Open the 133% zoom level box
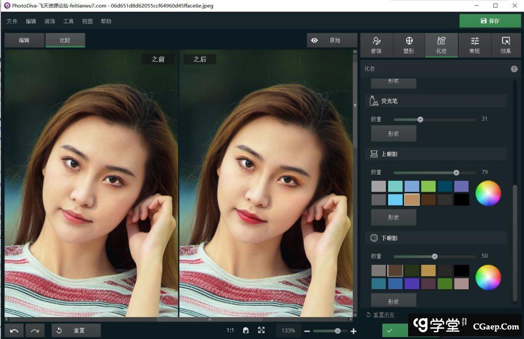Image resolution: width=524 pixels, height=339 pixels. (x=288, y=330)
